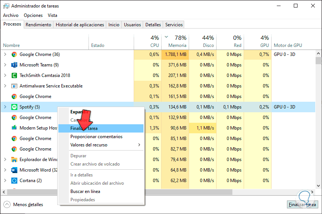The image size is (322, 214).
Task: Open the Valores del recurso submenu
Action: (x=101, y=145)
